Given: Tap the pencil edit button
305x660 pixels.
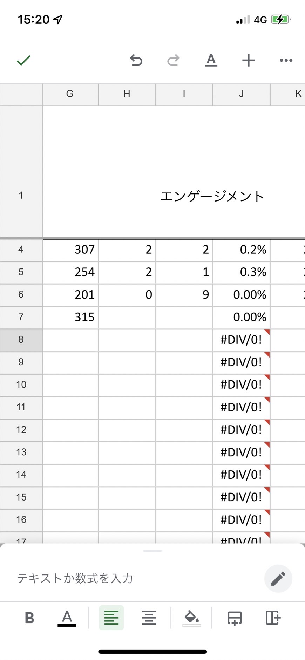Looking at the screenshot, I should (278, 579).
